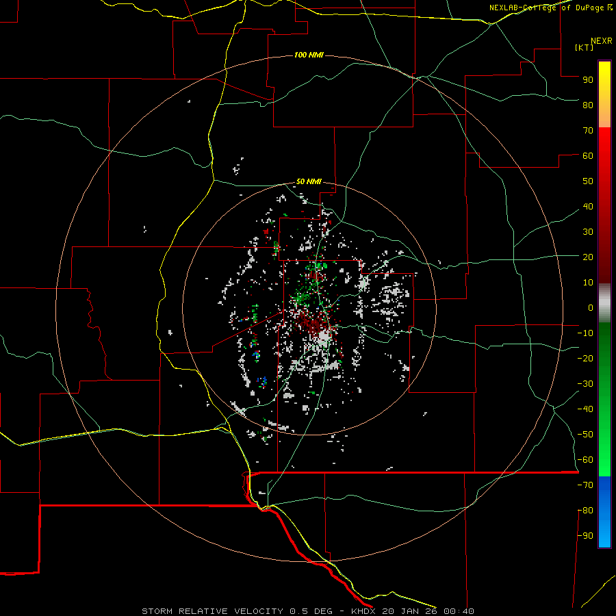
Task: Click the -30 value on the velocity scale
Action: 585,384
